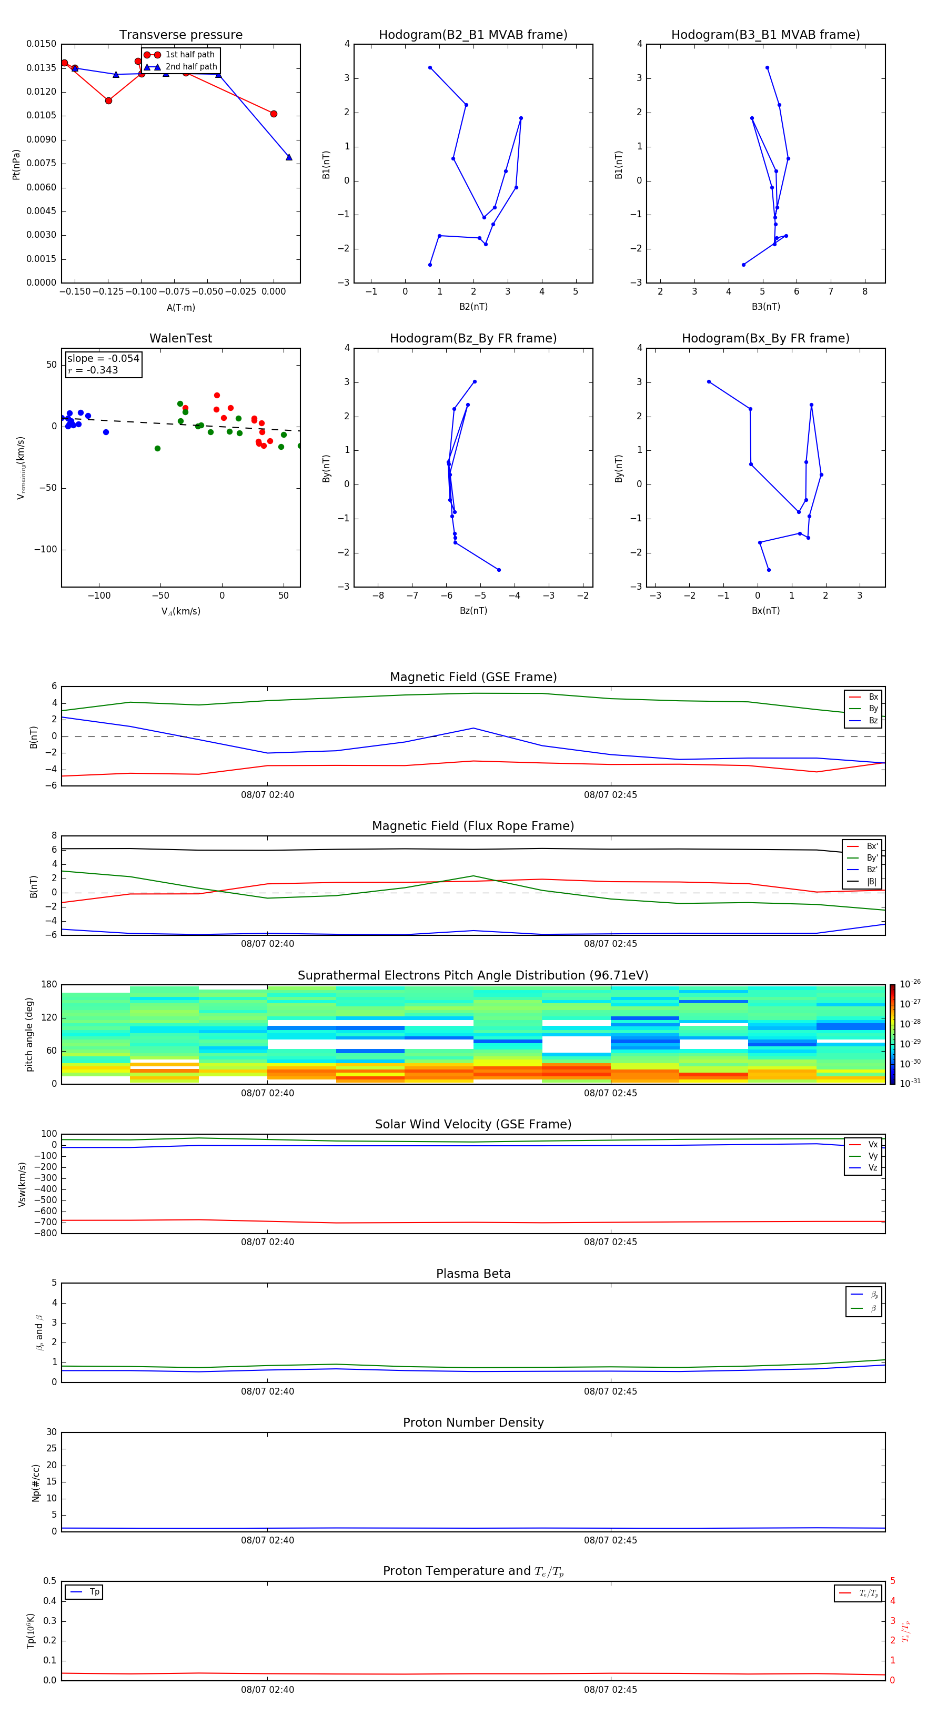Click the By' entry in flux rope legend
The width and height of the screenshot is (947, 1736).
862,859
